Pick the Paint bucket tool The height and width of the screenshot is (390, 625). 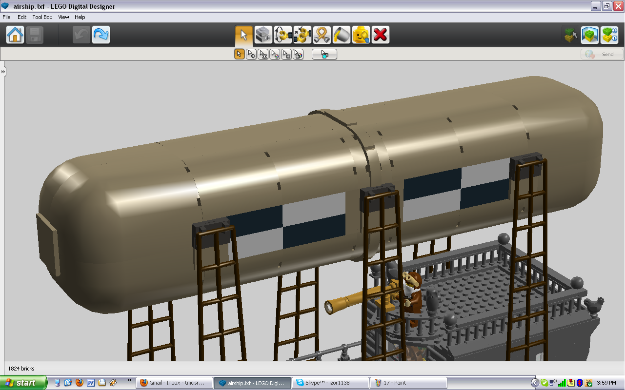click(342, 35)
